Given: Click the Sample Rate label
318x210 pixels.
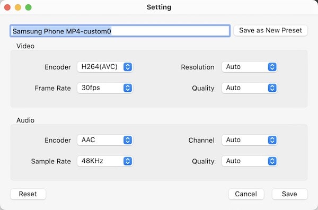Looking at the screenshot, I should pyautogui.click(x=51, y=161).
